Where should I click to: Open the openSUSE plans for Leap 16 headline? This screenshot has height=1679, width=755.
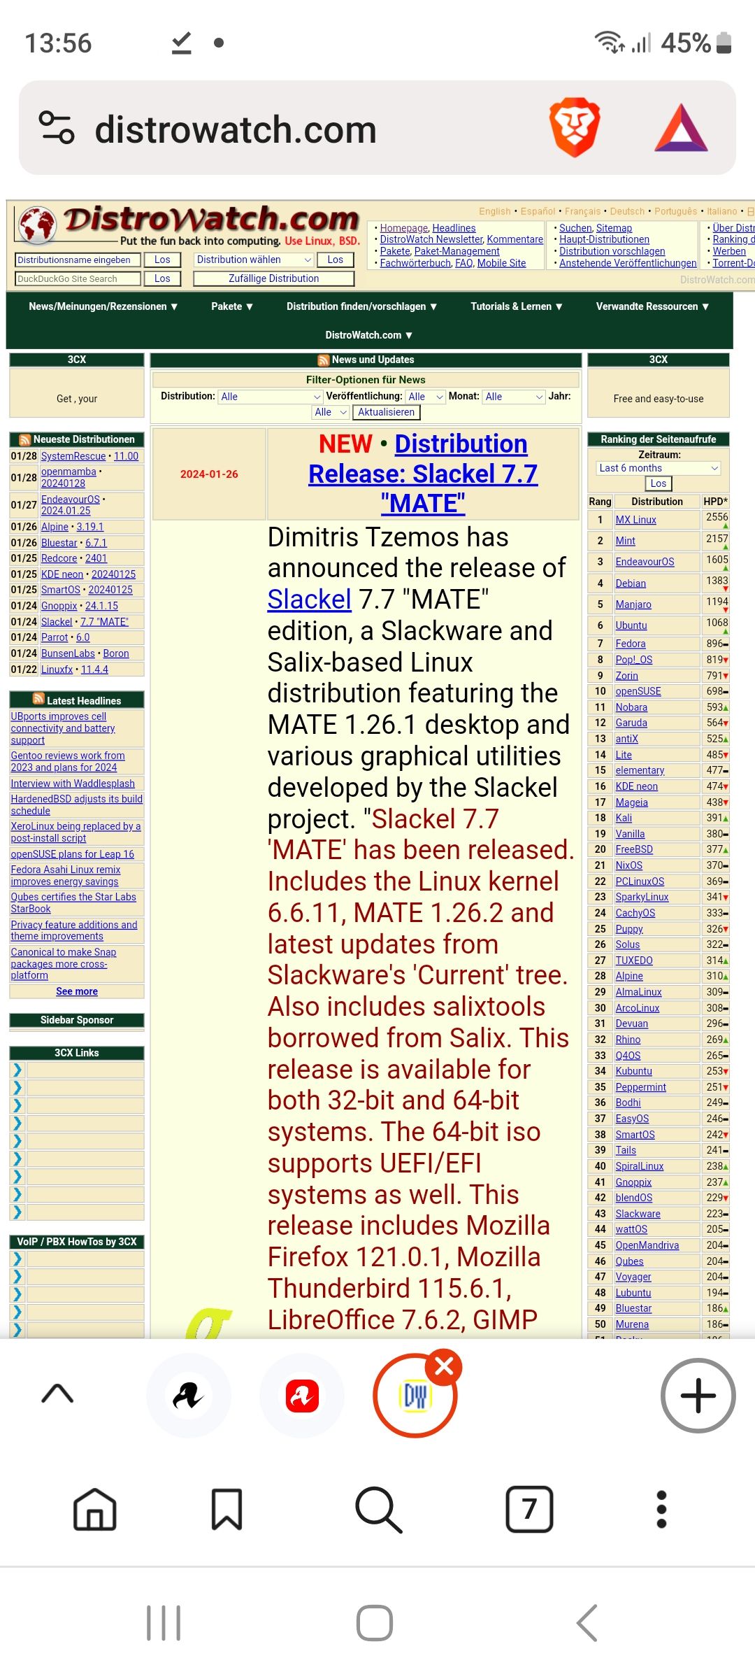click(72, 854)
